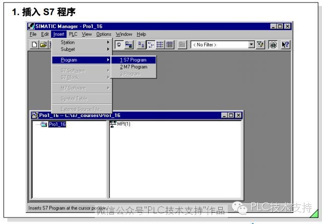Select the Pro1_16 label in the tree
The height and width of the screenshot is (224, 322).
click(57, 124)
